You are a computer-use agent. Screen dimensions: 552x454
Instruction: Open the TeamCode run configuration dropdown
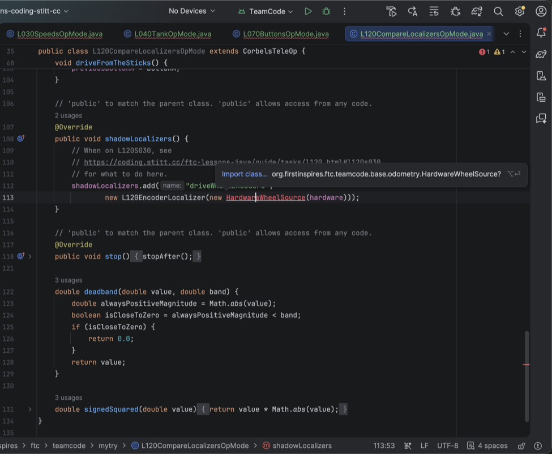[266, 11]
